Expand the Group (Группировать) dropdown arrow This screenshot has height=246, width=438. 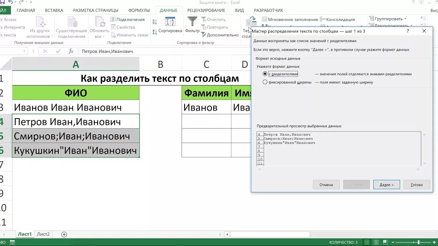pos(405,19)
